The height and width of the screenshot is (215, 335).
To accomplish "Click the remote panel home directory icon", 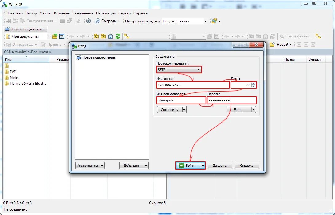I will pos(265,36).
